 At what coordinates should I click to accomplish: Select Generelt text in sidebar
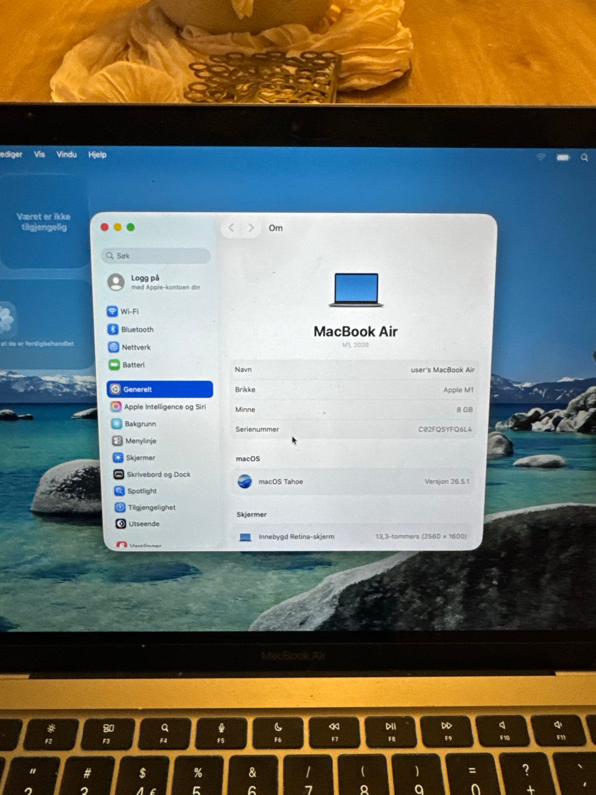(138, 389)
